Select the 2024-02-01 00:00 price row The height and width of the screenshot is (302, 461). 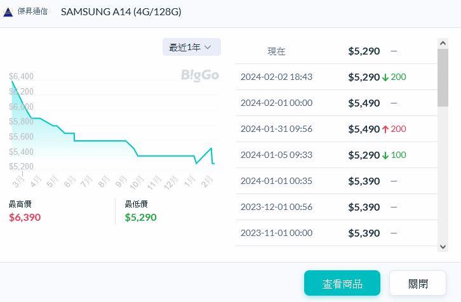335,103
